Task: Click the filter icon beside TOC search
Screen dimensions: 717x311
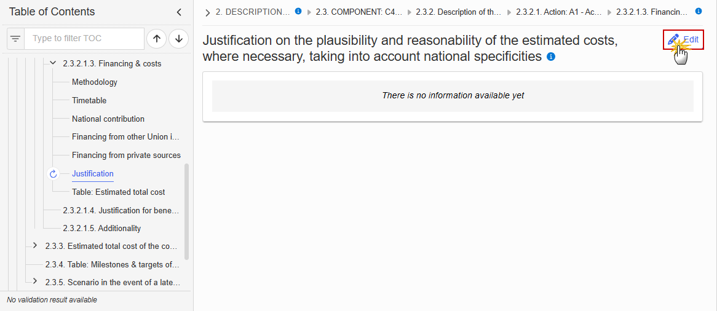Action: tap(15, 39)
